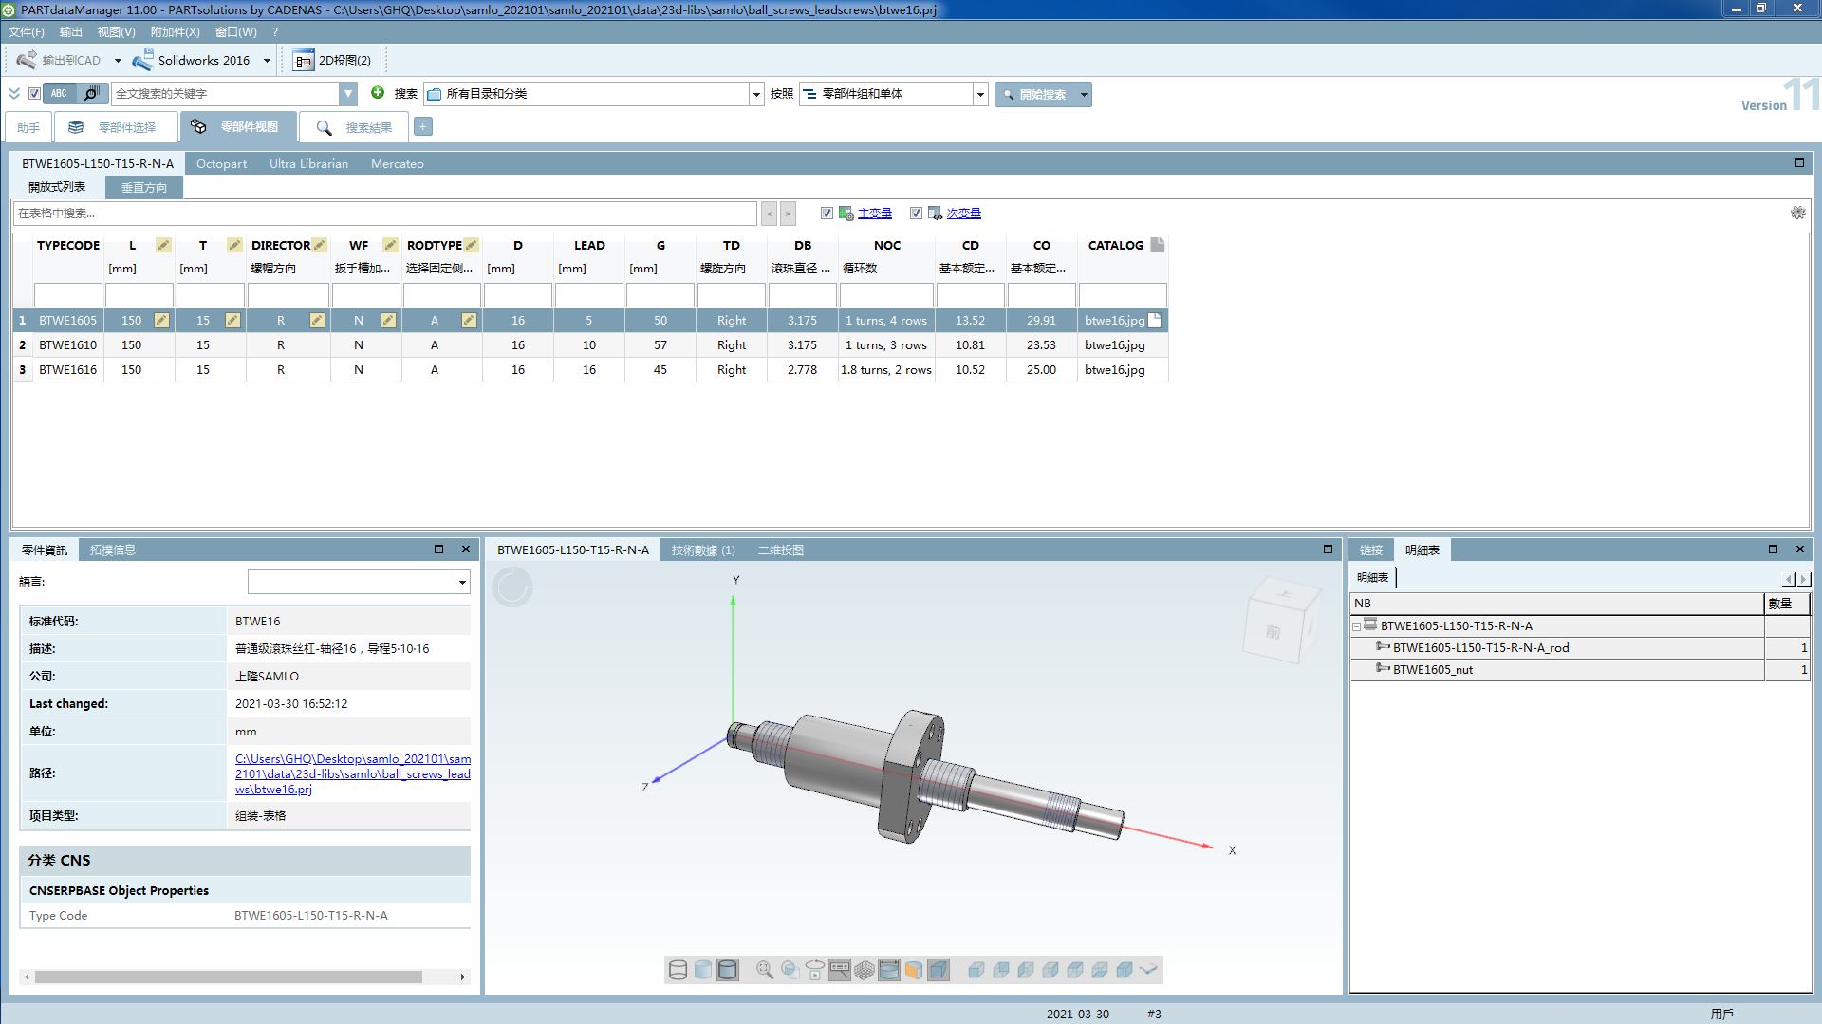Open table settings gear icon
Viewport: 1822px width, 1024px height.
pyautogui.click(x=1797, y=213)
